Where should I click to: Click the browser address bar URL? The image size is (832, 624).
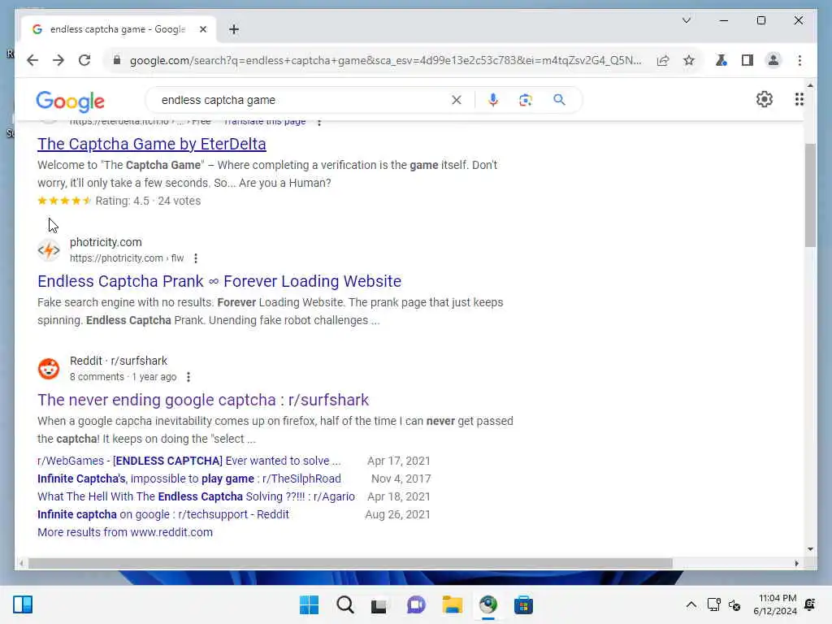click(x=386, y=60)
